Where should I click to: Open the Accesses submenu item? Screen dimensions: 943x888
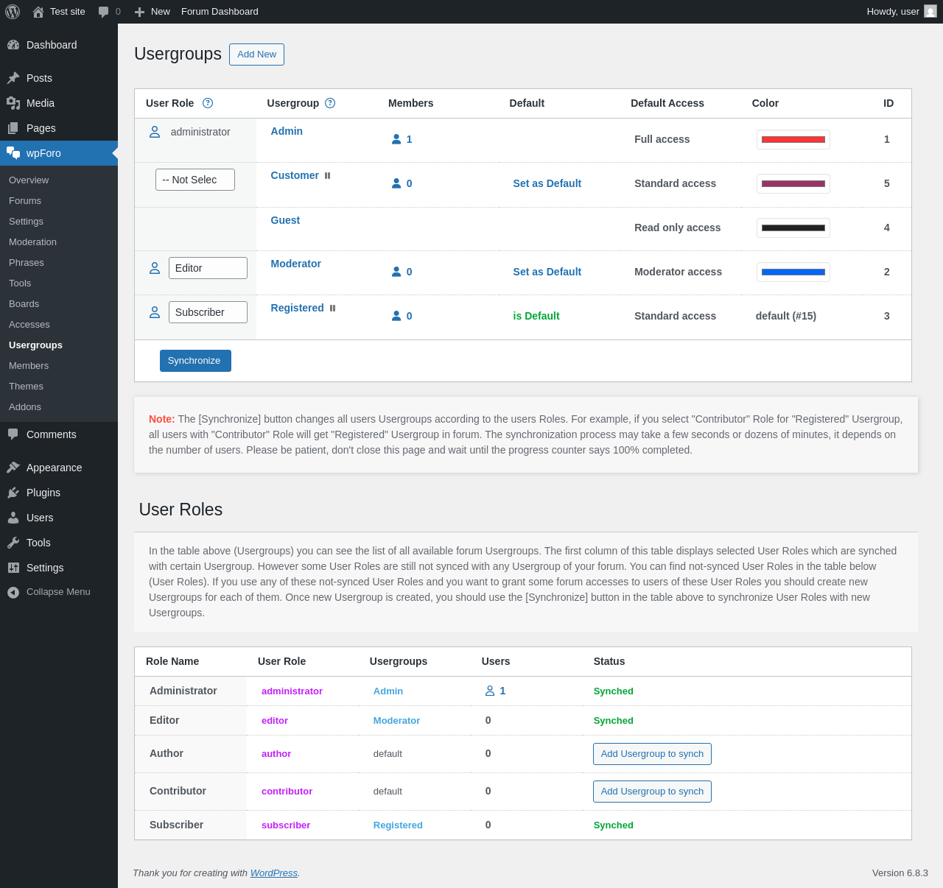pos(29,325)
